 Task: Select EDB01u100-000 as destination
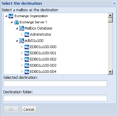pyautogui.click(x=43, y=47)
